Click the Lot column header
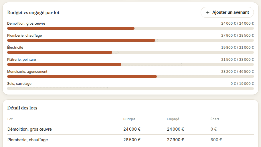The width and height of the screenshot is (261, 147). [x=10, y=119]
